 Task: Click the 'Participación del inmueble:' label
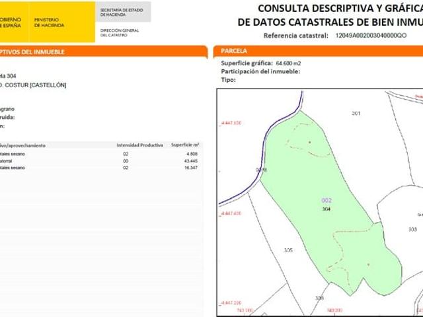[x=260, y=72]
